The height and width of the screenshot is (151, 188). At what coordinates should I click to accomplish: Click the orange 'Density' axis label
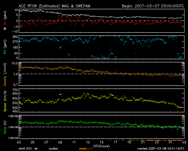[x=5, y=81]
